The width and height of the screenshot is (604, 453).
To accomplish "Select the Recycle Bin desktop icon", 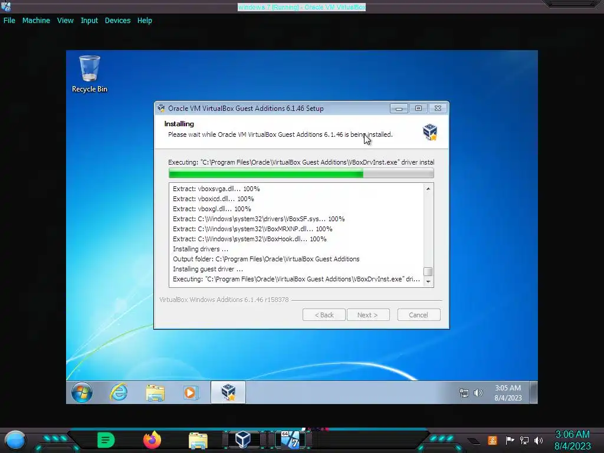I will (x=90, y=74).
